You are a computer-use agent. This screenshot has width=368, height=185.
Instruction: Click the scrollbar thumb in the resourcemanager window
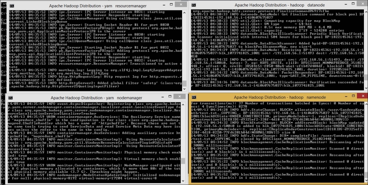184,84
